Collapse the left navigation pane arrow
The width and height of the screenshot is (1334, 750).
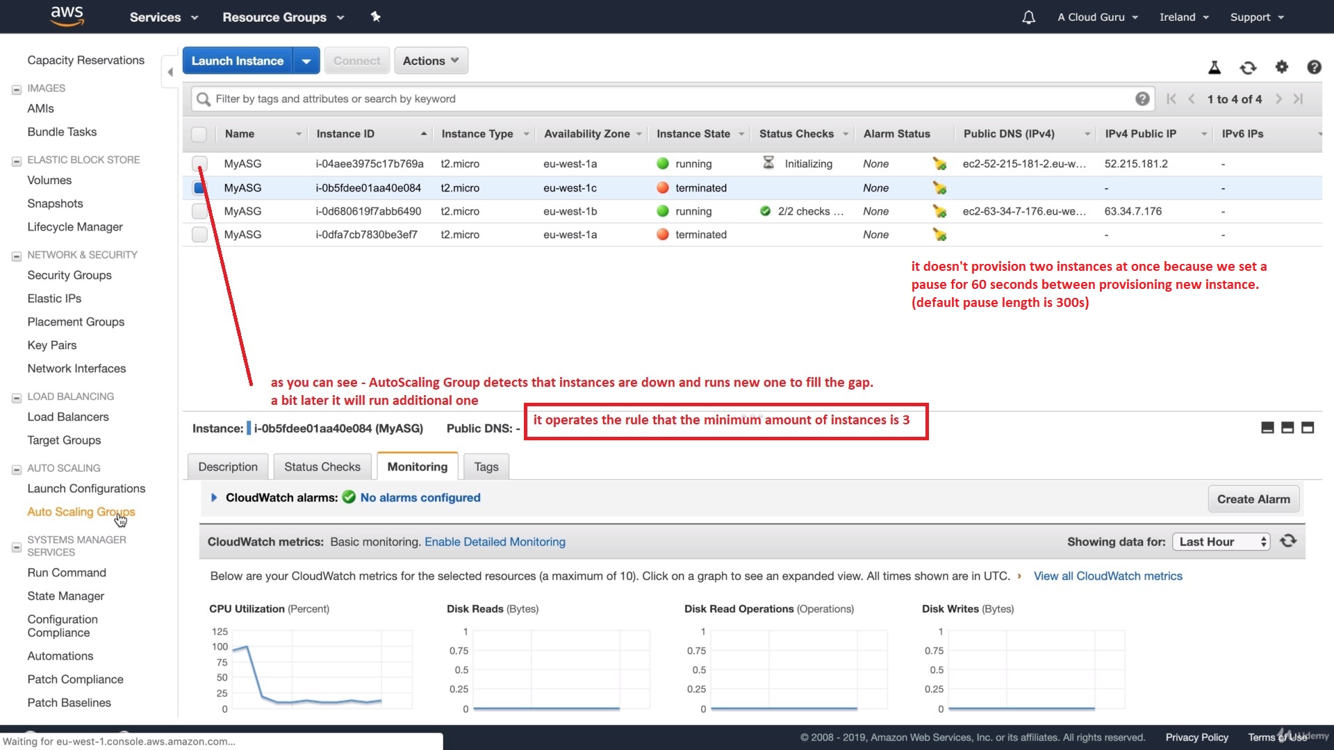[x=170, y=72]
